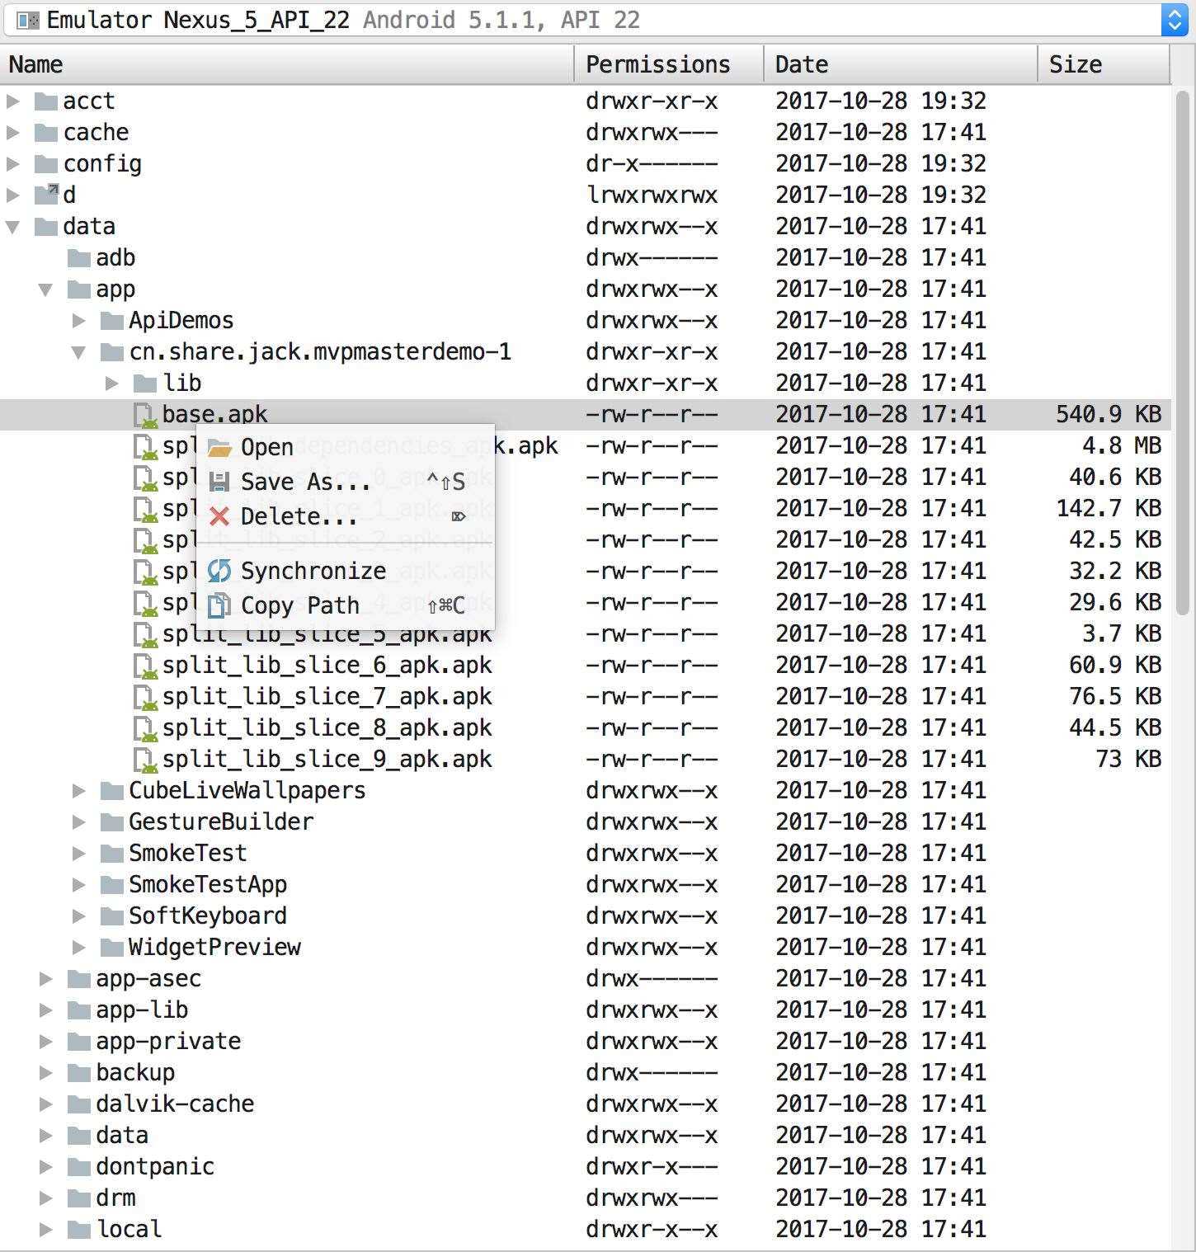
Task: Sort by the Size column header
Action: (x=1104, y=64)
